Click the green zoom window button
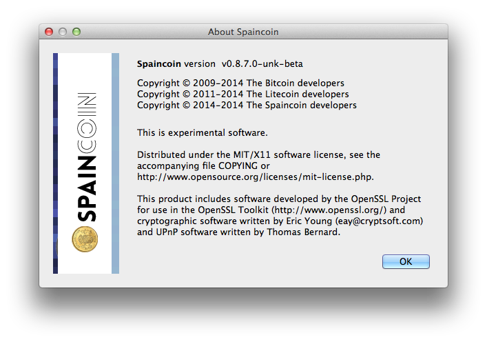The width and height of the screenshot is (487, 342). tap(76, 32)
